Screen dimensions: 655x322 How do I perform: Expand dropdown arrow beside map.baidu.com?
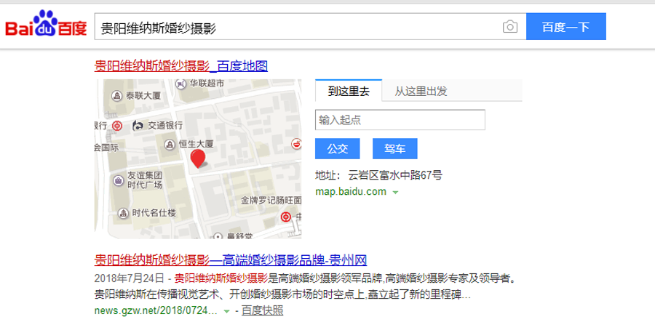(396, 193)
